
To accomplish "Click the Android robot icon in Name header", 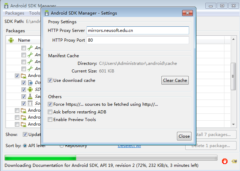I will pyautogui.click(x=11, y=40).
